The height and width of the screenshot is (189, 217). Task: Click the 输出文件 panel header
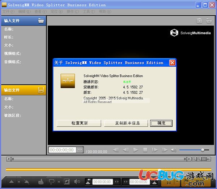pos(24,90)
